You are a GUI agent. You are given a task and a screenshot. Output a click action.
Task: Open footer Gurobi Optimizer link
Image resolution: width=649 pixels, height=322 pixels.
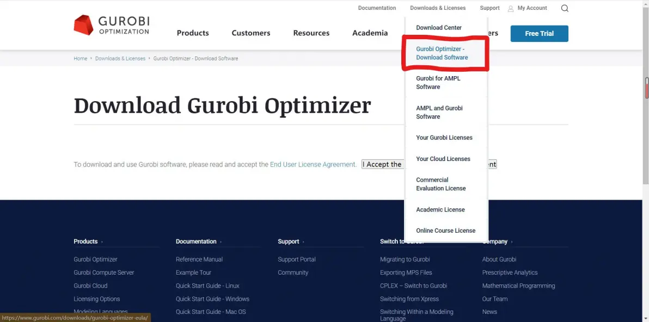(96, 259)
